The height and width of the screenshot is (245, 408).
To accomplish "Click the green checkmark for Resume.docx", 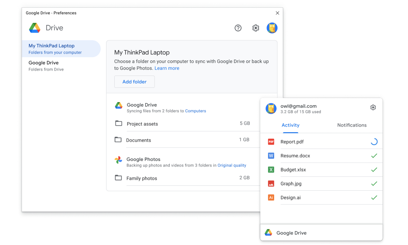I will click(374, 156).
